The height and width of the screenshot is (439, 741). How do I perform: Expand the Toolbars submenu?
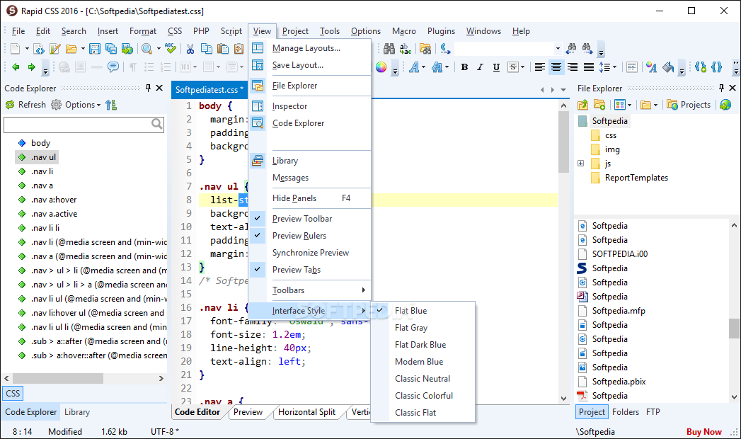(x=310, y=290)
